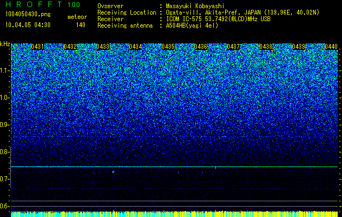Click the 0434 time marker
The image size is (342, 217).
tap(135, 47)
